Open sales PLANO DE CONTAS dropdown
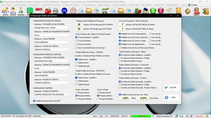The width and height of the screenshot is (211, 118). (52, 50)
